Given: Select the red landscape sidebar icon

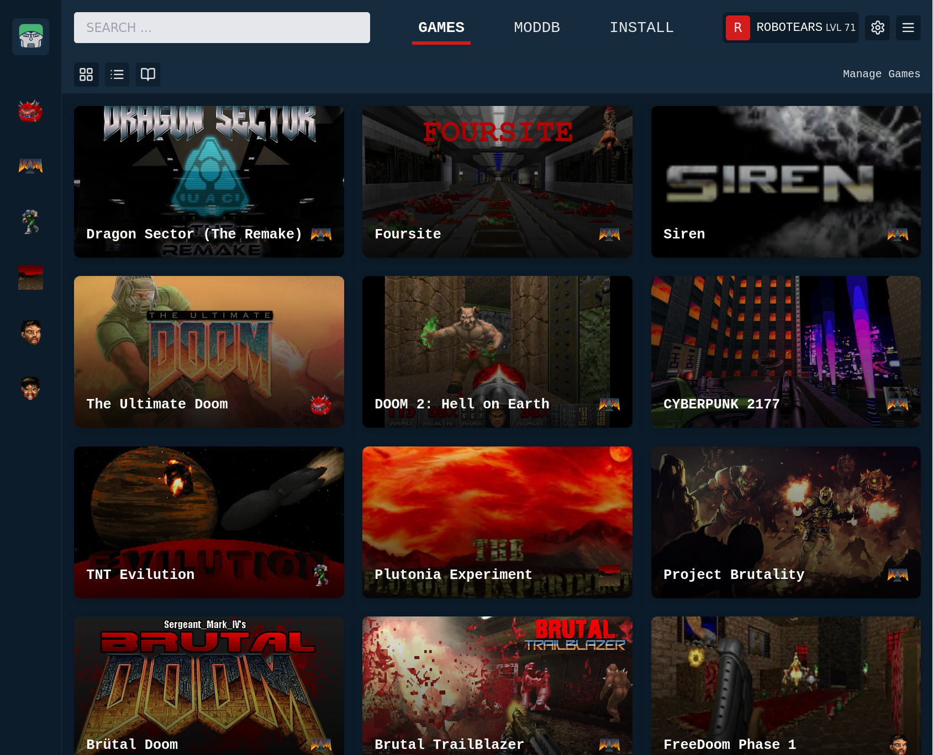Looking at the screenshot, I should tap(30, 277).
